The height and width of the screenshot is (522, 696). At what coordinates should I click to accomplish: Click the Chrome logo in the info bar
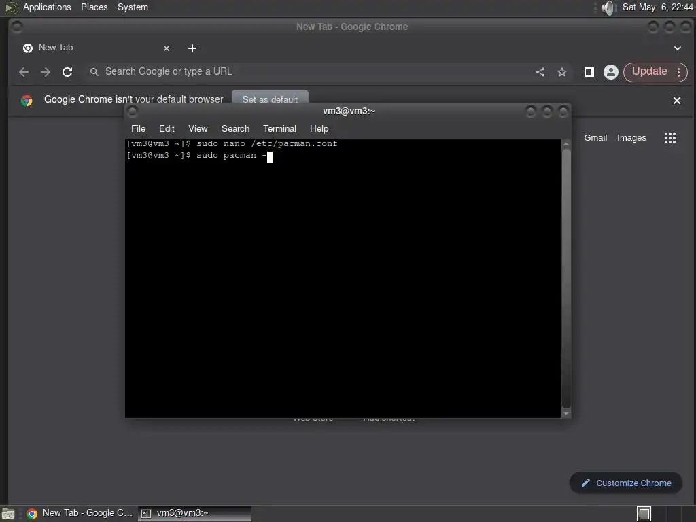point(27,101)
